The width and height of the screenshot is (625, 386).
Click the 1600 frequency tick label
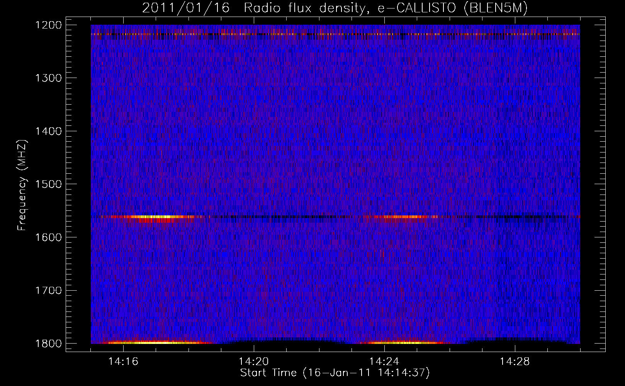pos(48,237)
